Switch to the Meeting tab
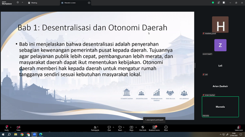 33,3
